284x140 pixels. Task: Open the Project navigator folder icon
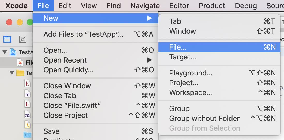7,39
